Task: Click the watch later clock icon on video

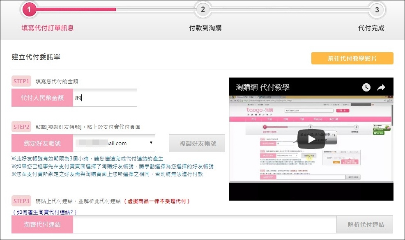Action: coord(366,87)
